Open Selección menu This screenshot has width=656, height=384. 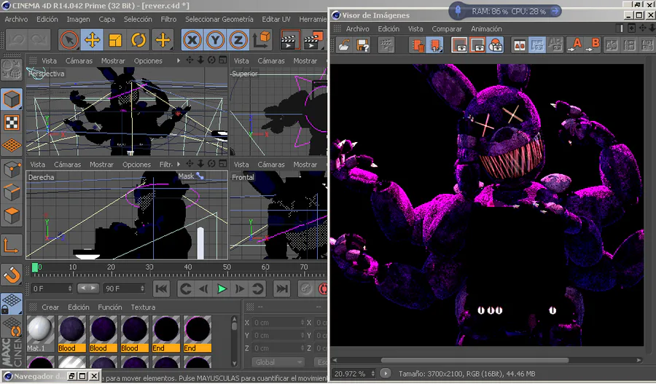[x=138, y=19]
